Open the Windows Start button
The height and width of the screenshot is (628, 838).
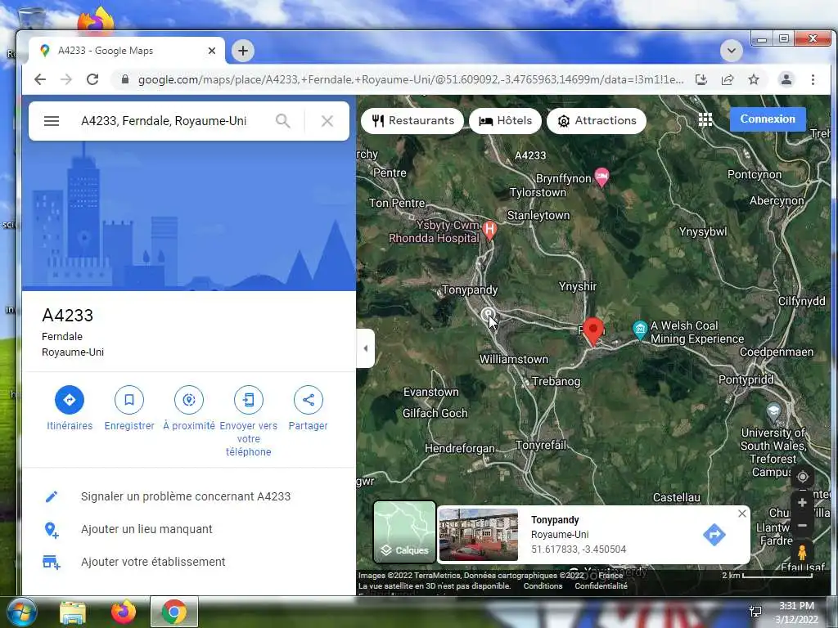click(x=20, y=612)
